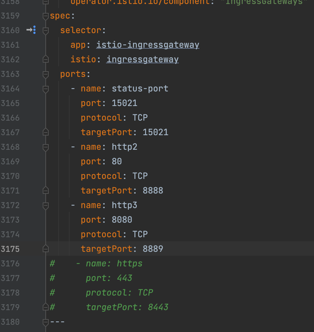Collapse the spec block fold marker
The height and width of the screenshot is (332, 314).
click(x=46, y=16)
